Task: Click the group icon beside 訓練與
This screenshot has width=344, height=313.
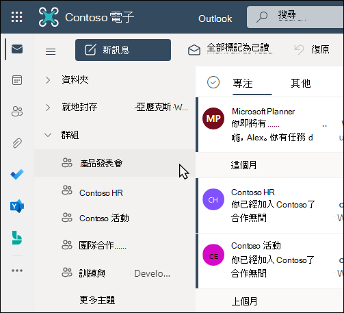Action: pyautogui.click(x=67, y=272)
